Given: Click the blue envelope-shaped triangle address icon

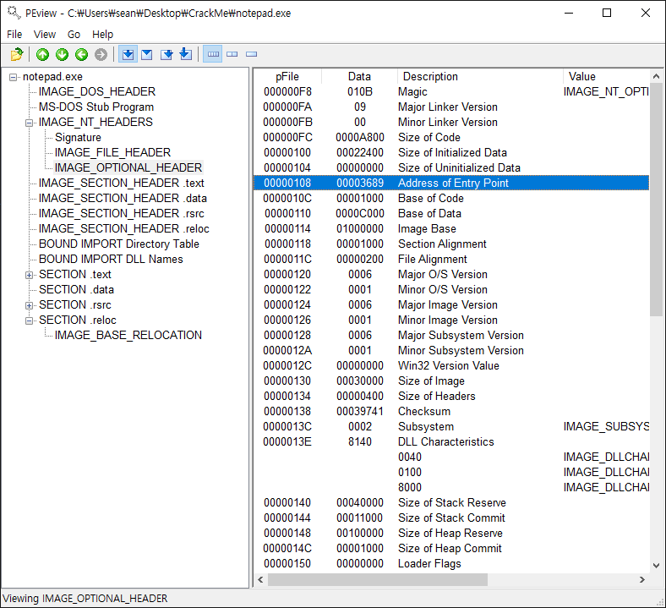Looking at the screenshot, I should [147, 54].
